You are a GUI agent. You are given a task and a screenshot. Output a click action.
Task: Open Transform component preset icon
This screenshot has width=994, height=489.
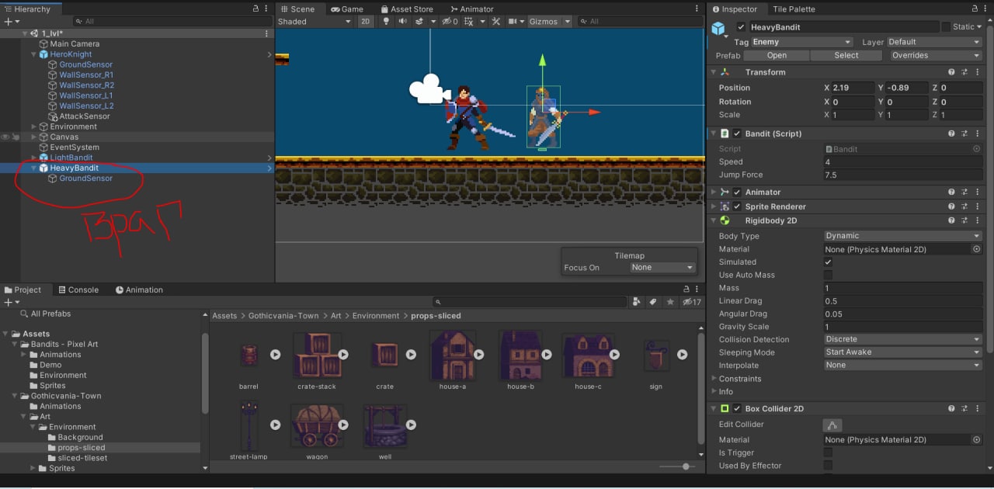tap(964, 72)
